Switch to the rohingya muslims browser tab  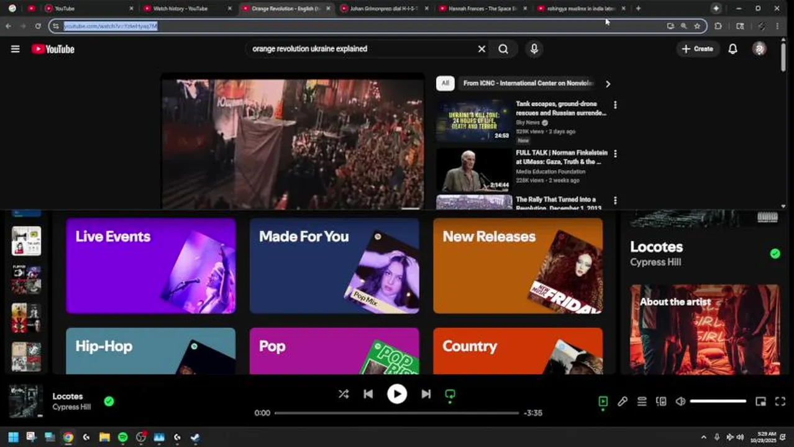pos(581,9)
